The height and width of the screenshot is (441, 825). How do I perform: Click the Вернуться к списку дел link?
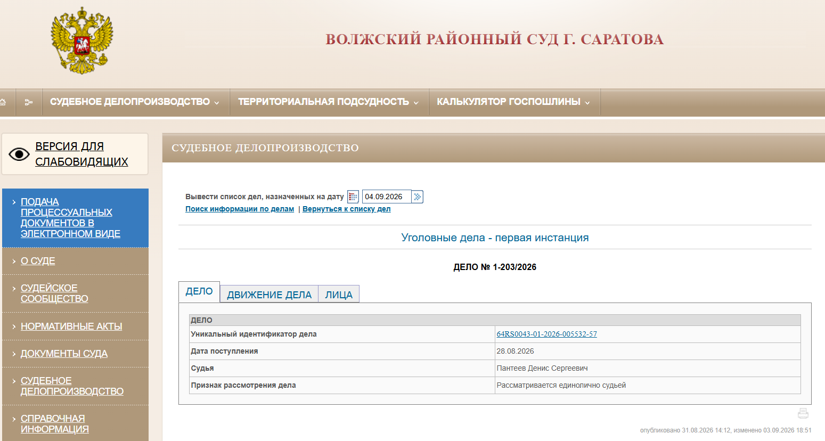[x=347, y=209]
